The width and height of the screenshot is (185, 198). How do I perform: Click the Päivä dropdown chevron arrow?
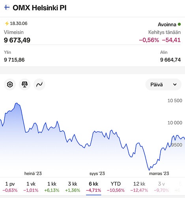[175, 84]
